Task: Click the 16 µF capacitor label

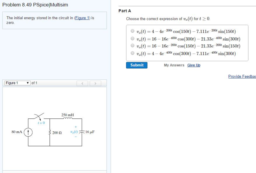Action: point(89,132)
